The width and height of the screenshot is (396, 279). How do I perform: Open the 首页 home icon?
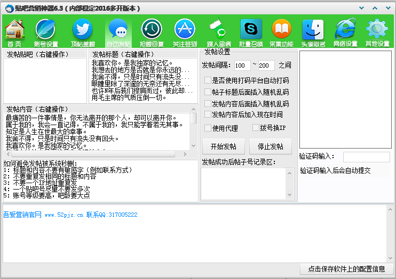[14, 31]
